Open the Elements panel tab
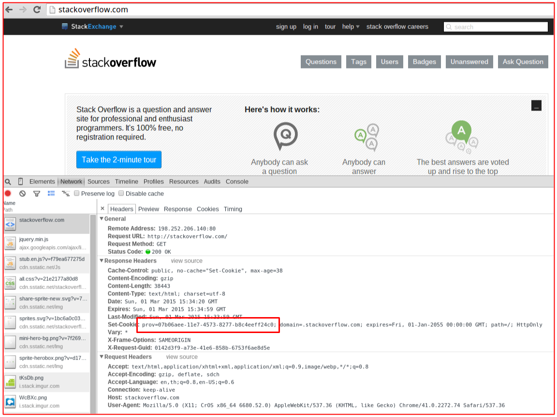The height and width of the screenshot is (417, 557). coord(42,181)
